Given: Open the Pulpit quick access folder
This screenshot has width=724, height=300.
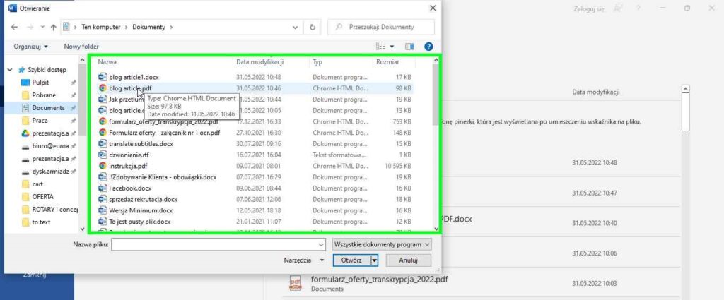Looking at the screenshot, I should (x=40, y=83).
